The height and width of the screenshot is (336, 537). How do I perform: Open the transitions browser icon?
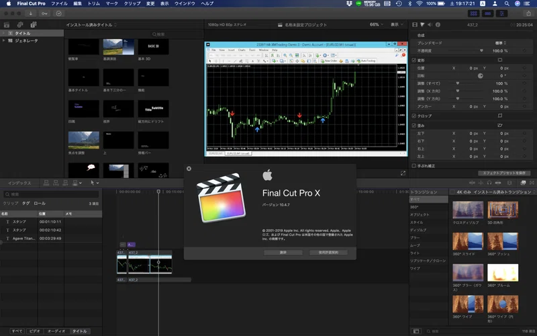point(532,183)
